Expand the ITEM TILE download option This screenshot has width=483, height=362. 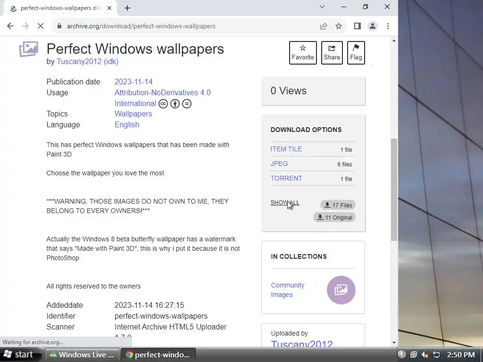point(286,149)
